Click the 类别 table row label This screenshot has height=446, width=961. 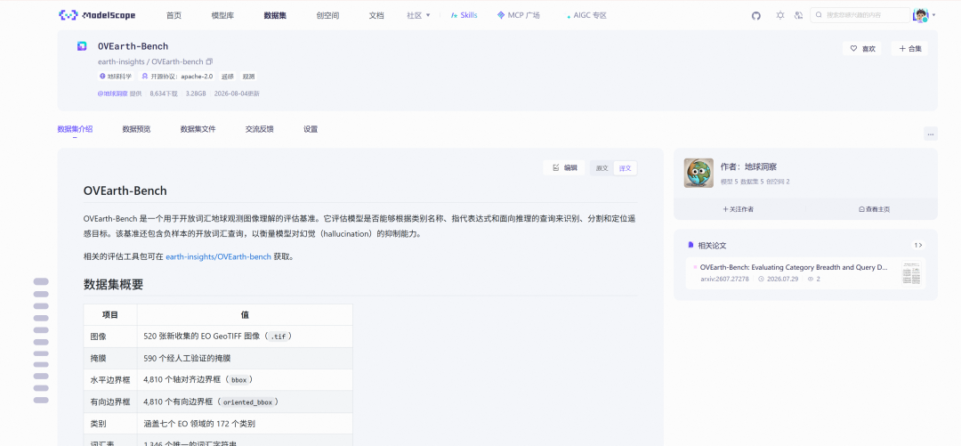coord(98,424)
